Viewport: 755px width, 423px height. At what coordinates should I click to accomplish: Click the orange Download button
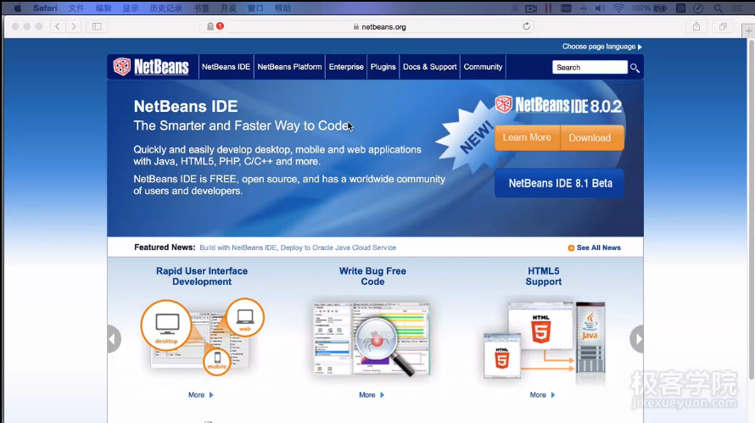click(x=590, y=138)
